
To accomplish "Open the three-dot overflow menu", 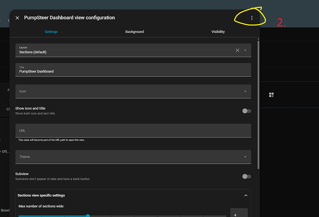I will tap(252, 18).
